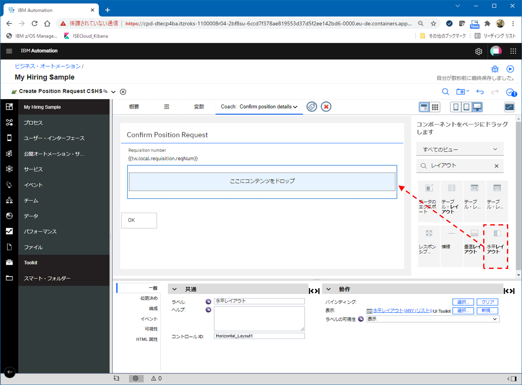Switch to grid layout view
The width and height of the screenshot is (522, 385).
pos(435,107)
